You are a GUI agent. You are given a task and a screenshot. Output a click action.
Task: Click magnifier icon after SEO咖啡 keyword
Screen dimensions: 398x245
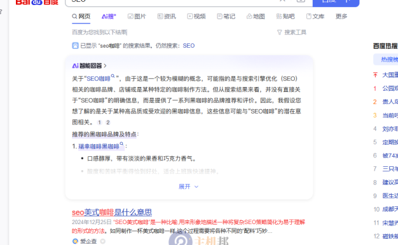point(113,76)
